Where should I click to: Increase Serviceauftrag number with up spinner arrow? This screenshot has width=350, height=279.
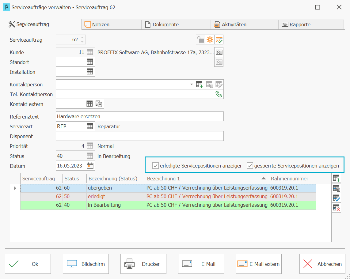82,38
